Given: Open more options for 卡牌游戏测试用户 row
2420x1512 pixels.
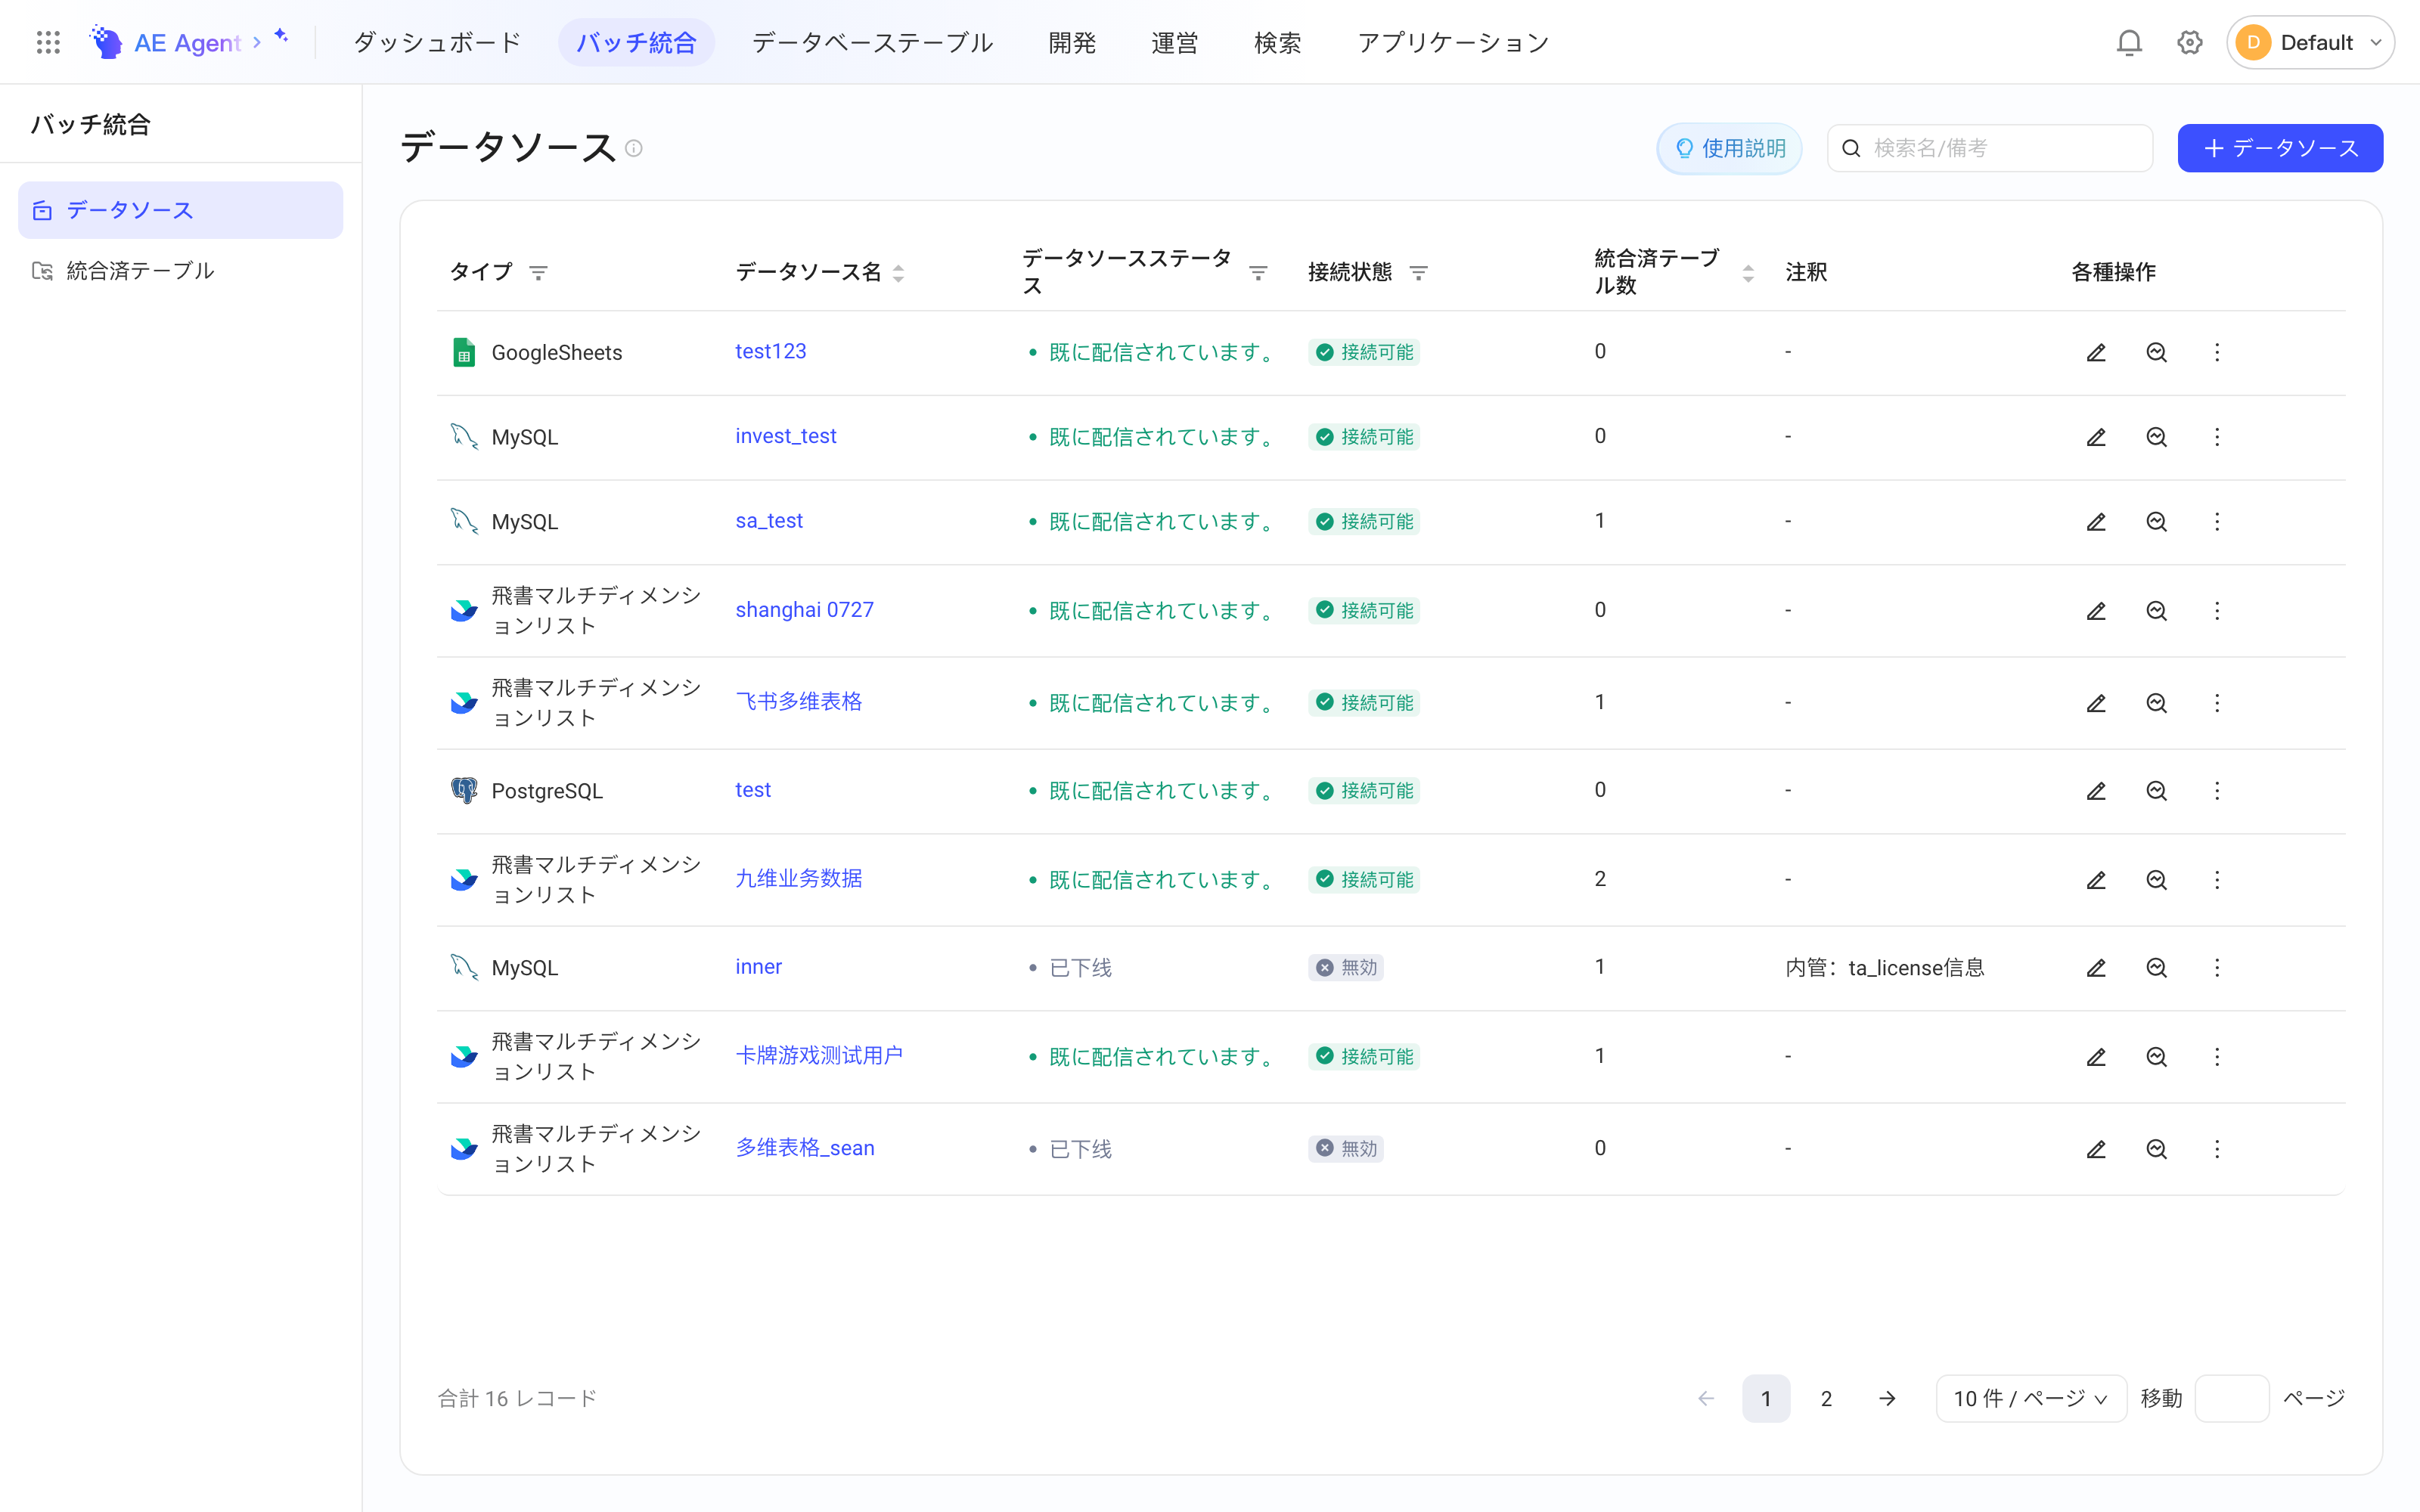Looking at the screenshot, I should [2217, 1057].
